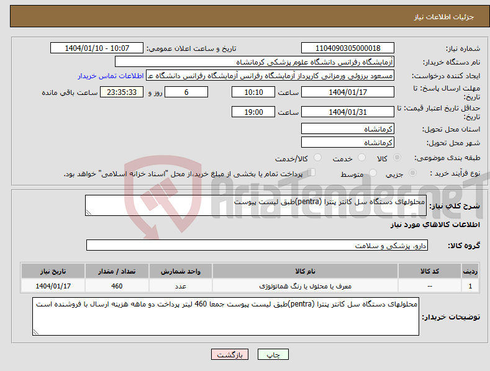Click item name معرف یا محلول یا رنگ هماتولوژی
Viewport: 490px width, 371px height.
[x=305, y=286]
